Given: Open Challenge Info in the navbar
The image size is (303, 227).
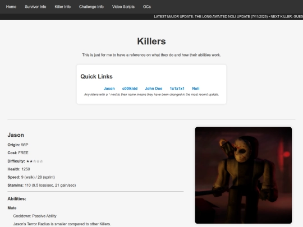Looking at the screenshot, I should point(91,7).
